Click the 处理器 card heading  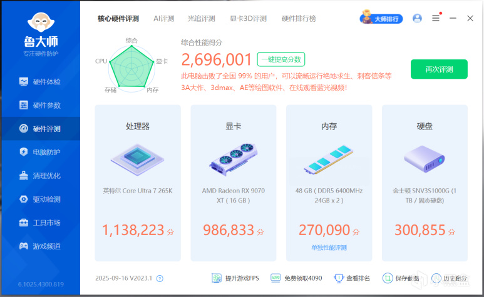pos(138,126)
